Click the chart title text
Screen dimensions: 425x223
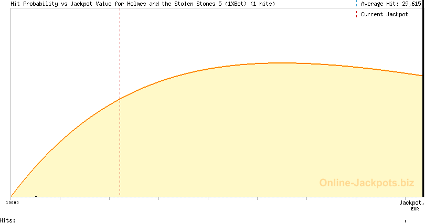[x=142, y=4]
